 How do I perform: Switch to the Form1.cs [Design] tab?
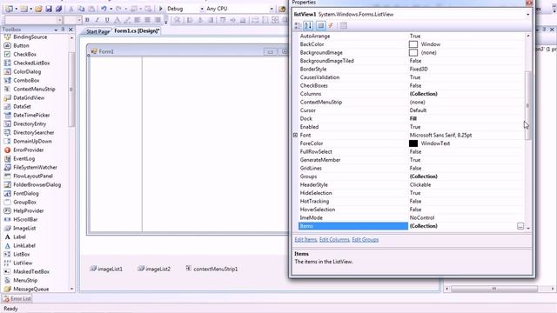click(x=137, y=31)
